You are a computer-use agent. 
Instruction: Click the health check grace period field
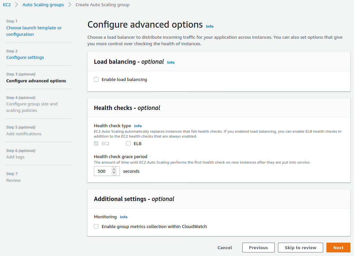coord(102,171)
